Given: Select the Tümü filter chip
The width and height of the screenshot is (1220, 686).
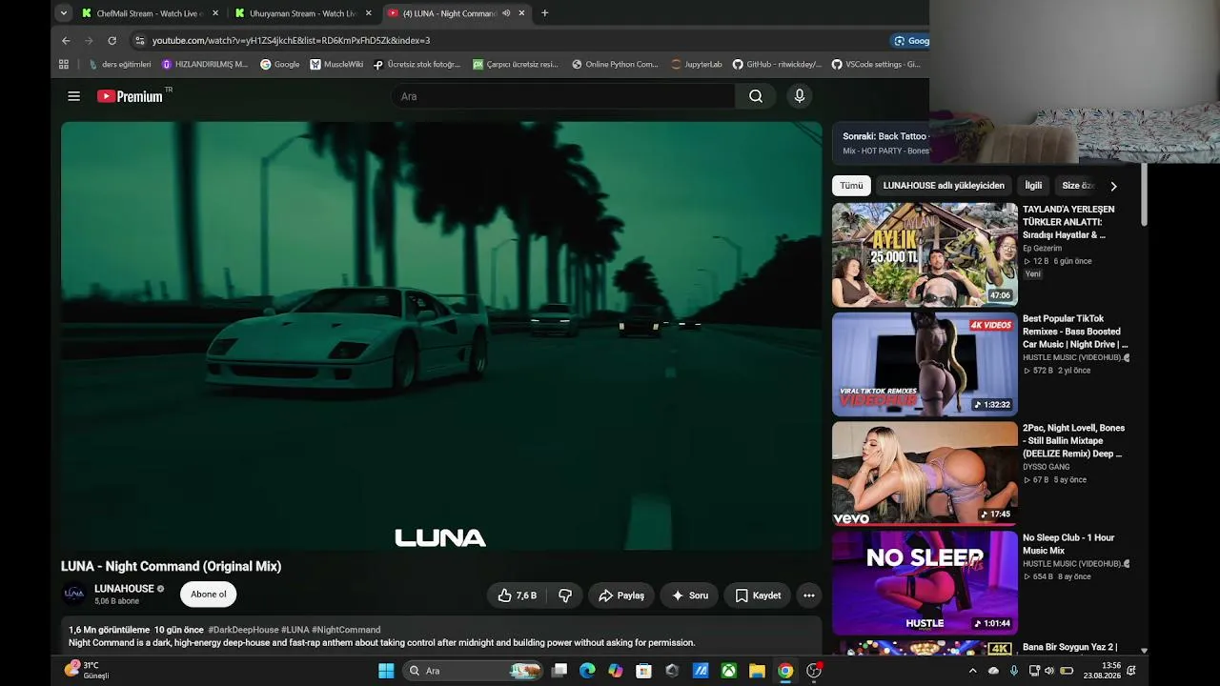Looking at the screenshot, I should tap(851, 186).
